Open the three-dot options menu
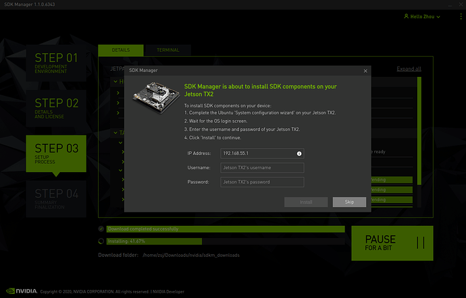 (x=461, y=16)
